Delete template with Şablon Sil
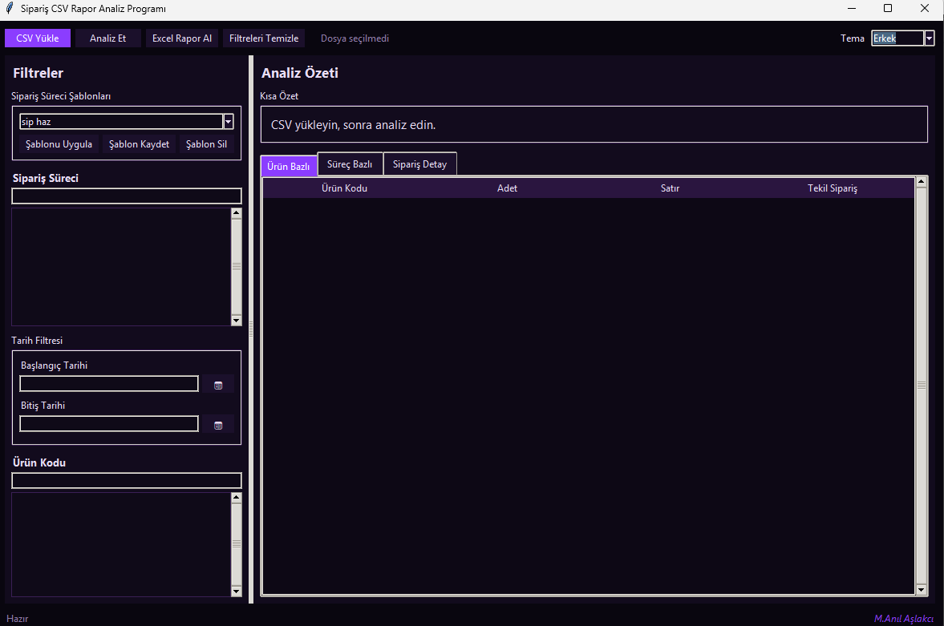Viewport: 944px width, 626px height. point(206,143)
